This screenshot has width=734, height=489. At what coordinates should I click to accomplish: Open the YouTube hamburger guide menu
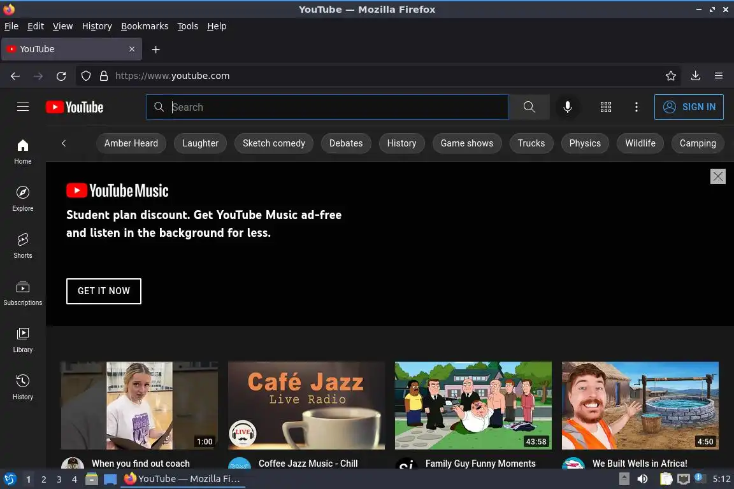[x=22, y=107]
